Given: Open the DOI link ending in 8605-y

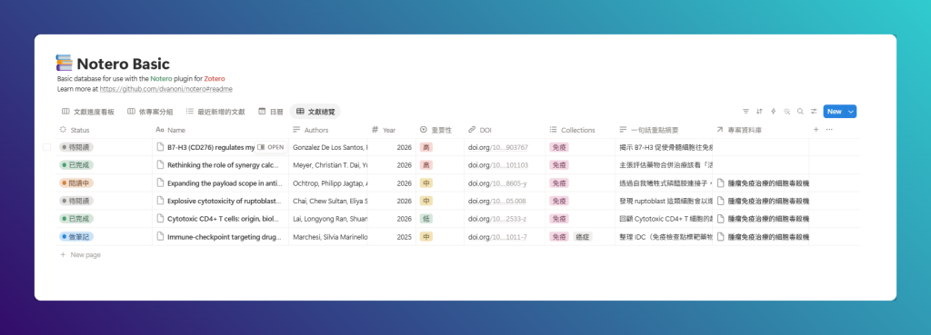Looking at the screenshot, I should (x=497, y=183).
